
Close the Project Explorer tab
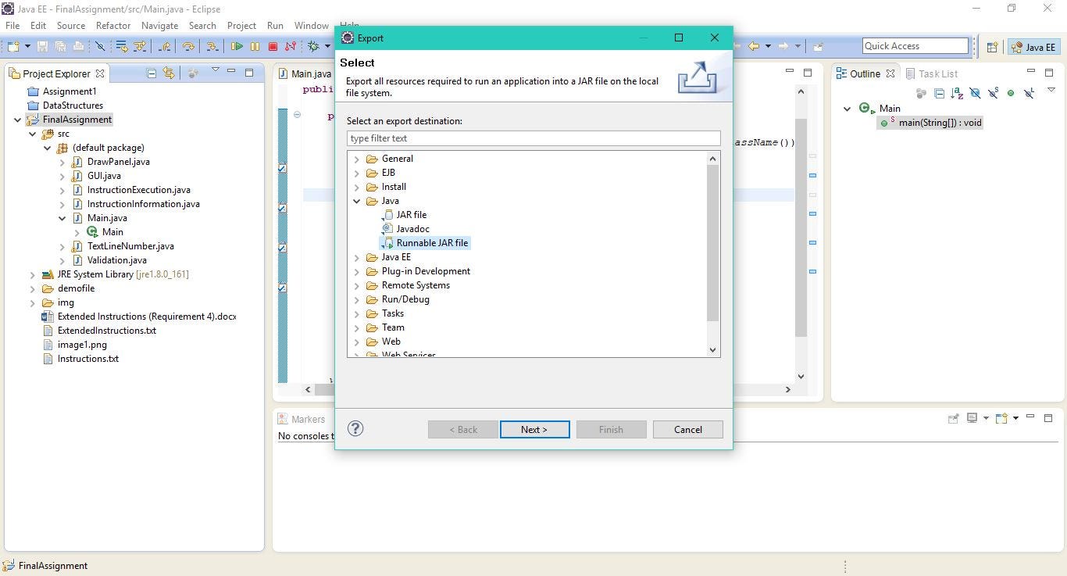point(100,73)
